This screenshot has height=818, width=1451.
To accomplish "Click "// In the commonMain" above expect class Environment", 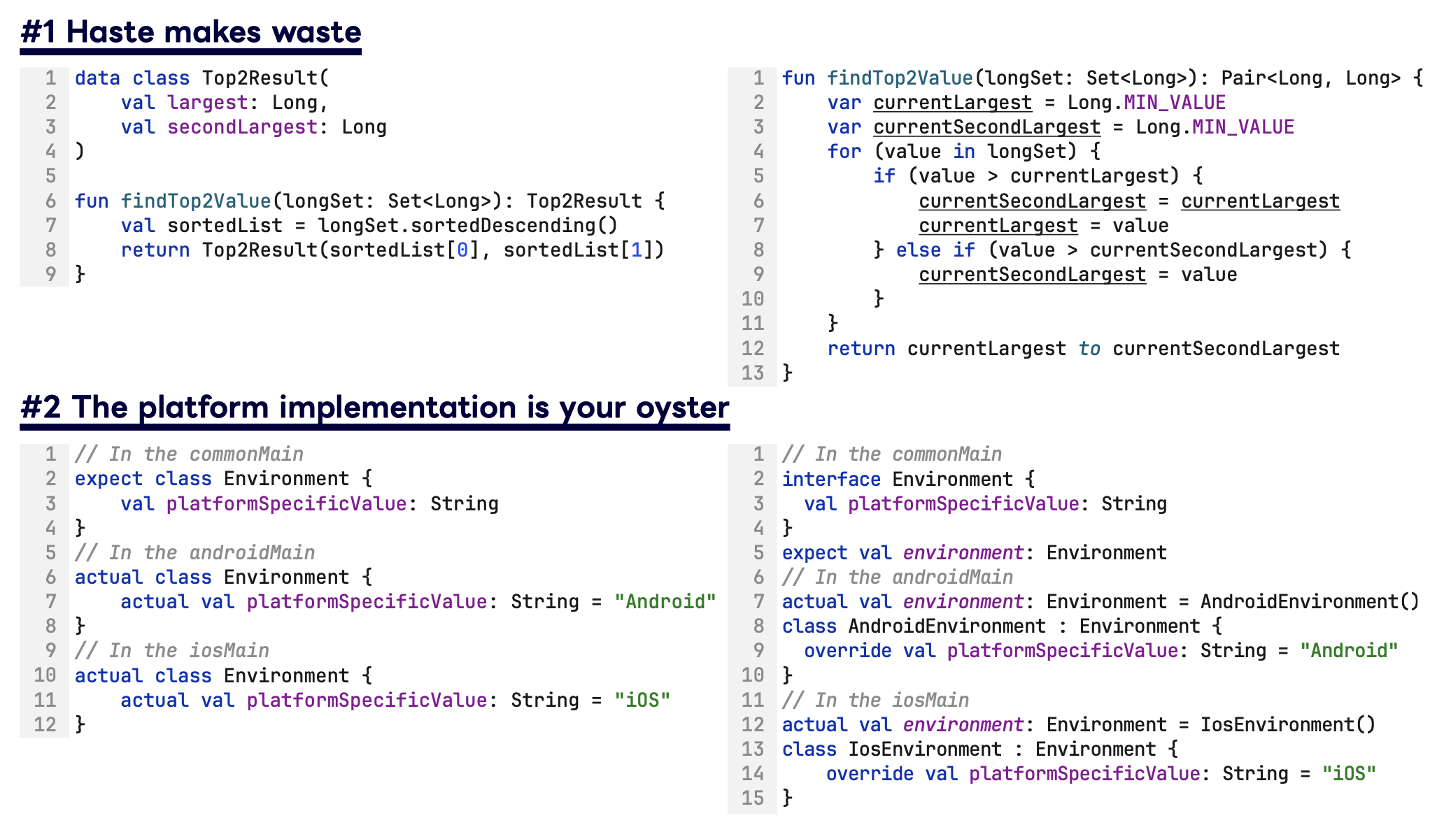I will 190,454.
